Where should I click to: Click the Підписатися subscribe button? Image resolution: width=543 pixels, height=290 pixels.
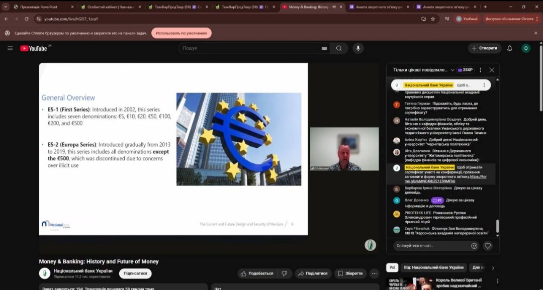(135, 273)
